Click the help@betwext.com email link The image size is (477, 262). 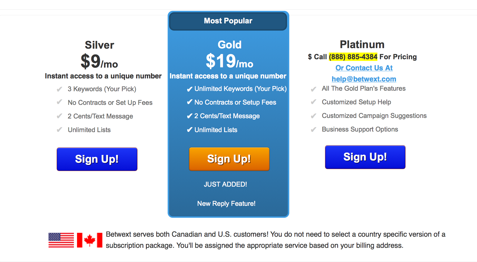pyautogui.click(x=364, y=79)
